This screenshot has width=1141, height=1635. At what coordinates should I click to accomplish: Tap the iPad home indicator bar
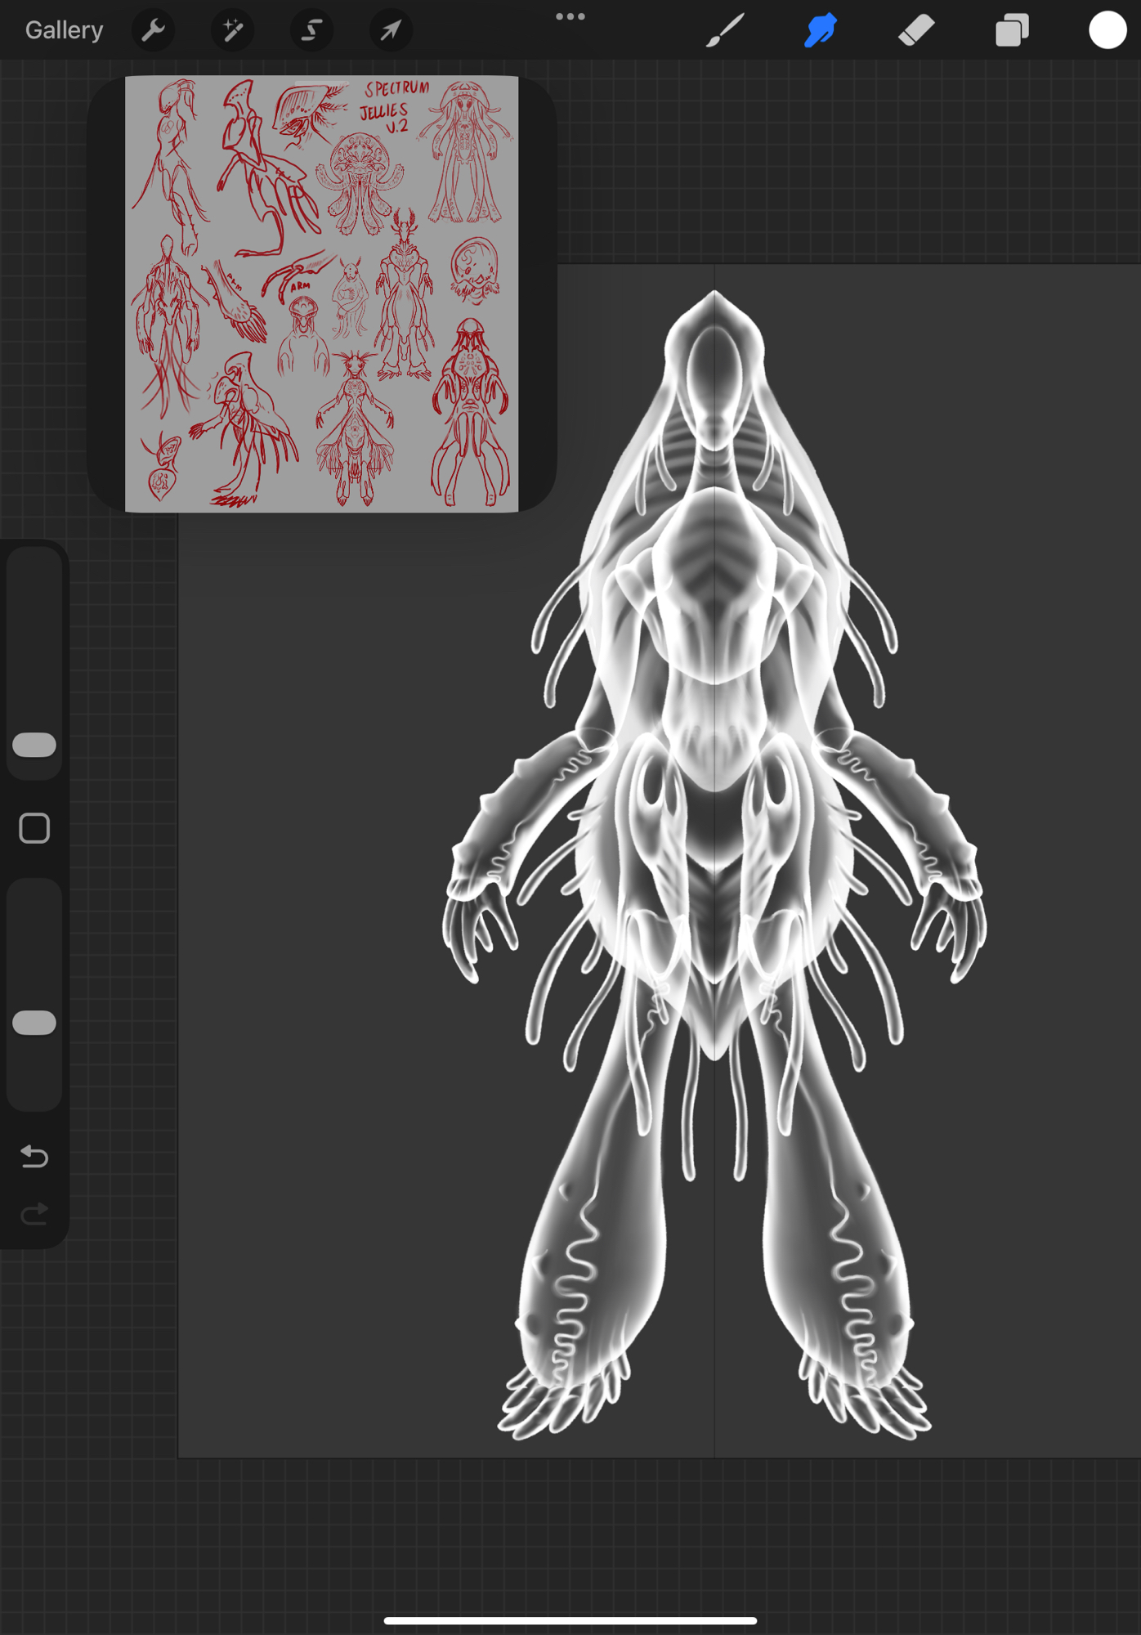coord(570,1620)
